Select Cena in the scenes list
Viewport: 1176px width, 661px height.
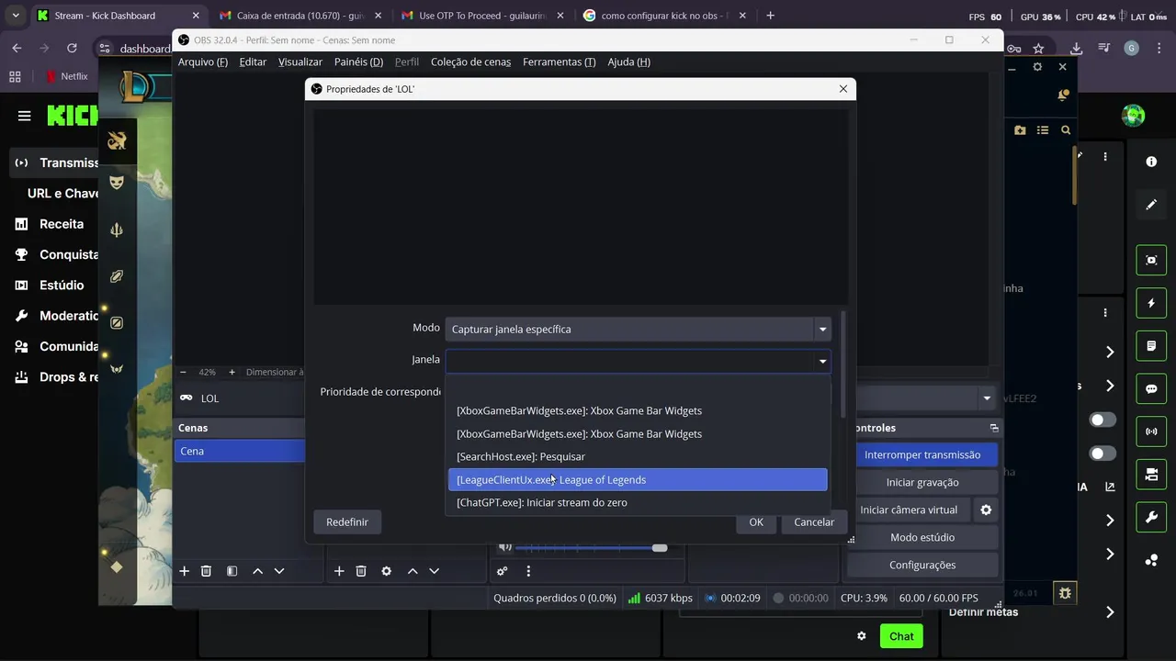(x=239, y=451)
